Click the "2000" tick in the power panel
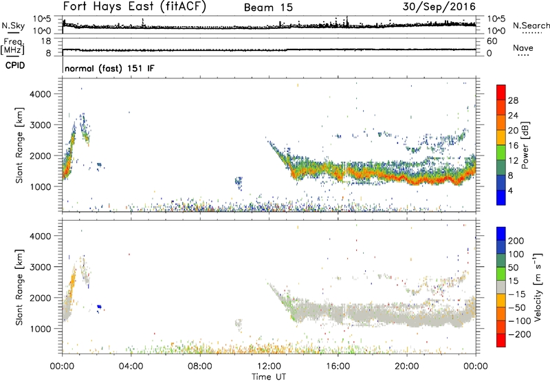 point(41,155)
